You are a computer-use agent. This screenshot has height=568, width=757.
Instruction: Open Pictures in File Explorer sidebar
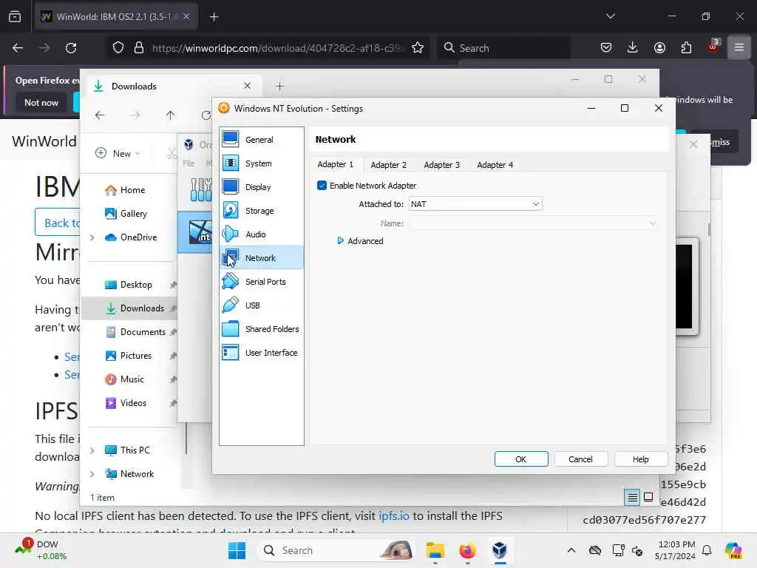(x=129, y=356)
